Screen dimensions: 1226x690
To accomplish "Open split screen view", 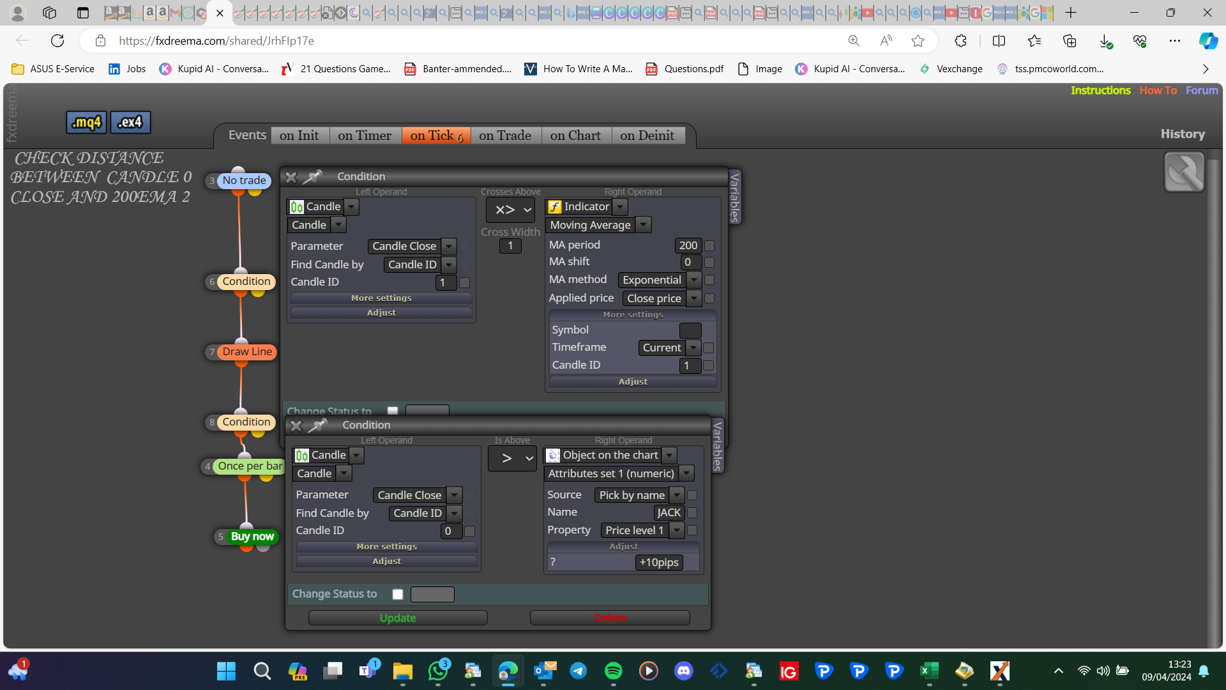I will click(x=999, y=41).
